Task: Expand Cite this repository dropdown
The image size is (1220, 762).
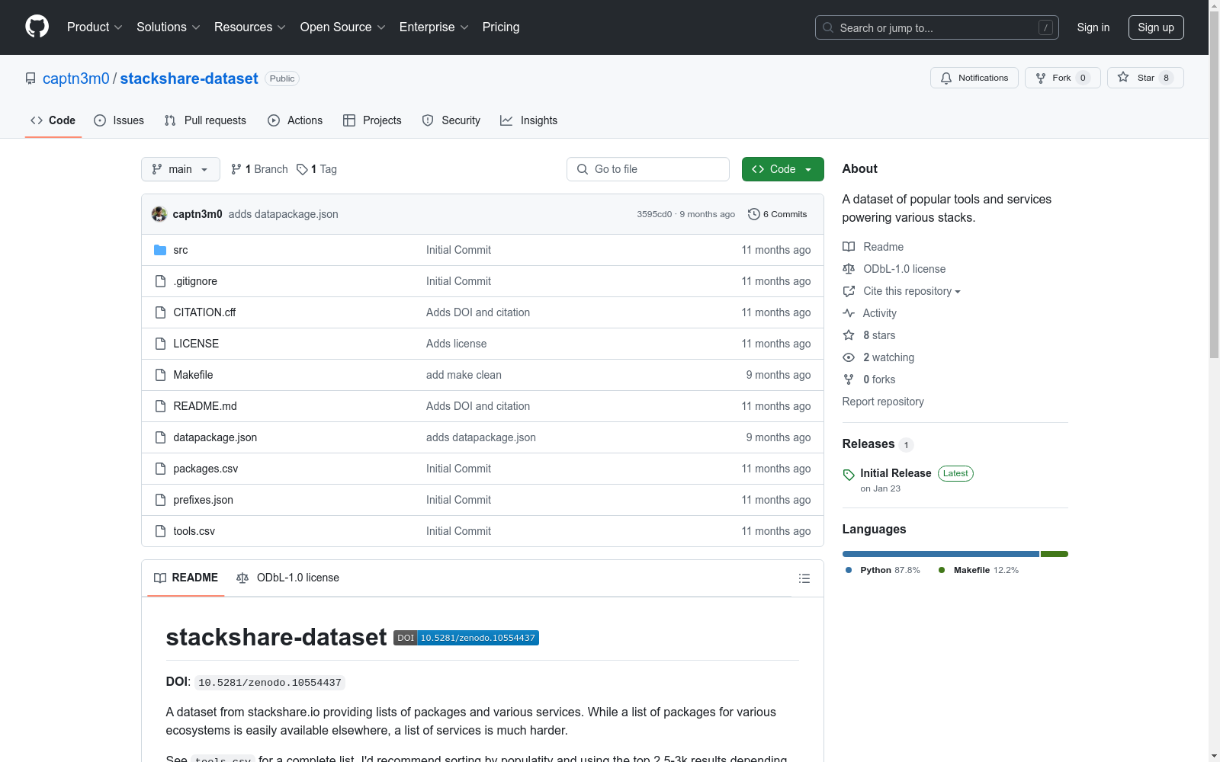Action: point(912,291)
